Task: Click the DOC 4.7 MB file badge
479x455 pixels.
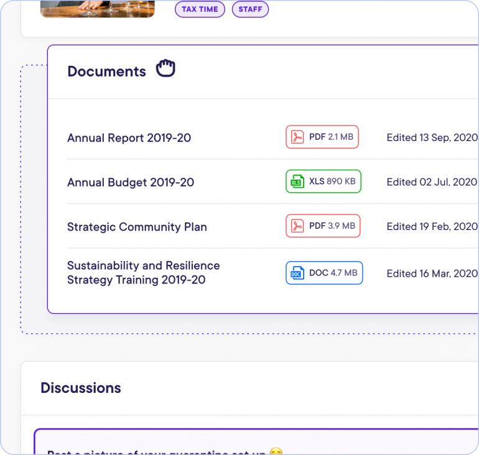Action: coord(324,273)
